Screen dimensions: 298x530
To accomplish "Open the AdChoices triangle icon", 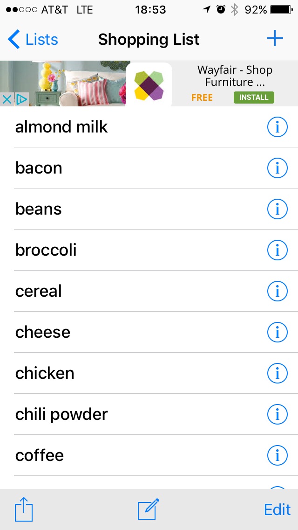I will 21,99.
